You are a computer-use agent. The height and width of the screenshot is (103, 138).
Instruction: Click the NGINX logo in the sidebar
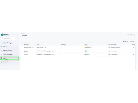tap(5, 35)
